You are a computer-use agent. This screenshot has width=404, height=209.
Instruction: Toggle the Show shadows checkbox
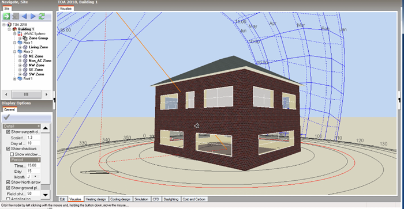coord(8,149)
